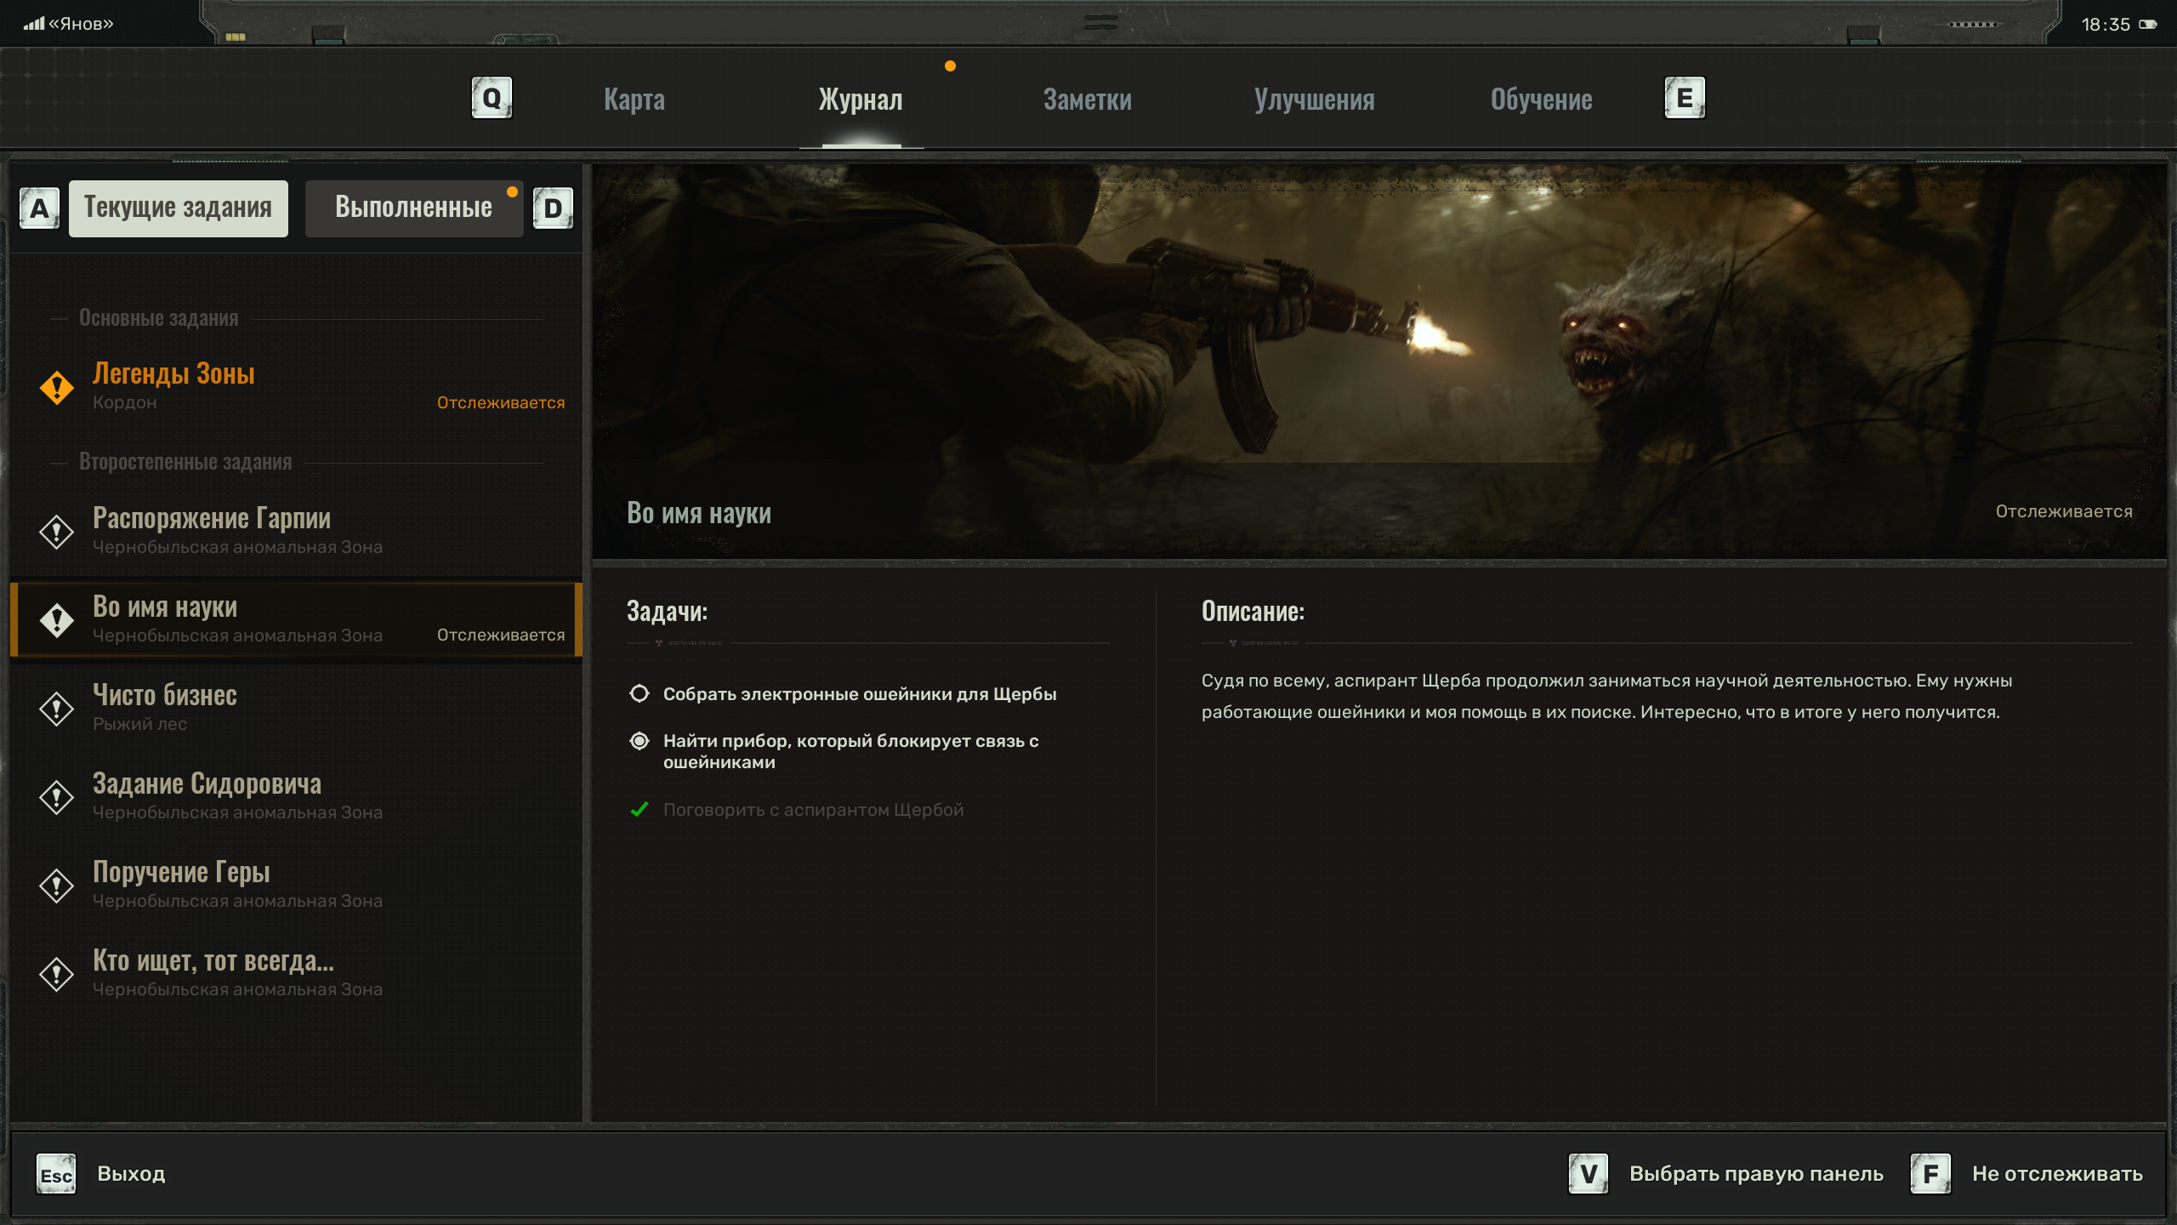Click the Q key prompt icon

coord(492,99)
